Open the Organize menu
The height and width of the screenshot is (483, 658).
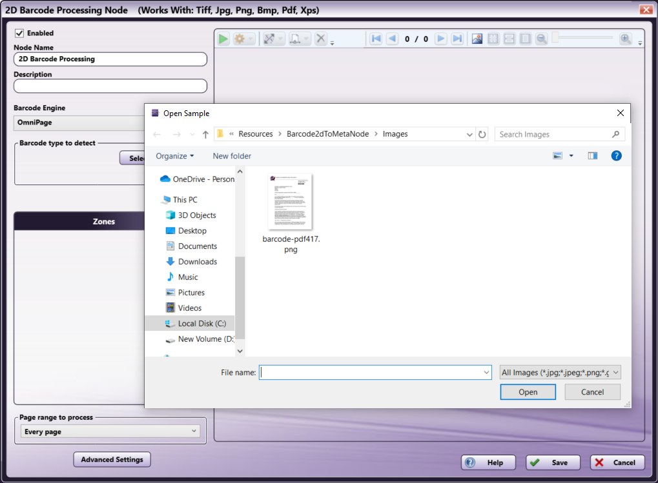tap(175, 156)
